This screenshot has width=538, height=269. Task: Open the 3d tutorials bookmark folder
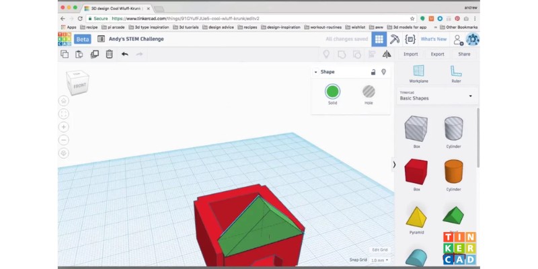point(186,27)
